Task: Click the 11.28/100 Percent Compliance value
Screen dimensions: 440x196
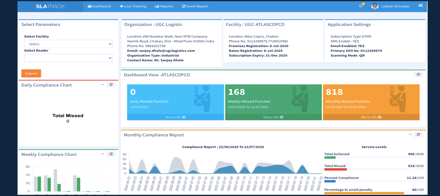Action: (415, 178)
